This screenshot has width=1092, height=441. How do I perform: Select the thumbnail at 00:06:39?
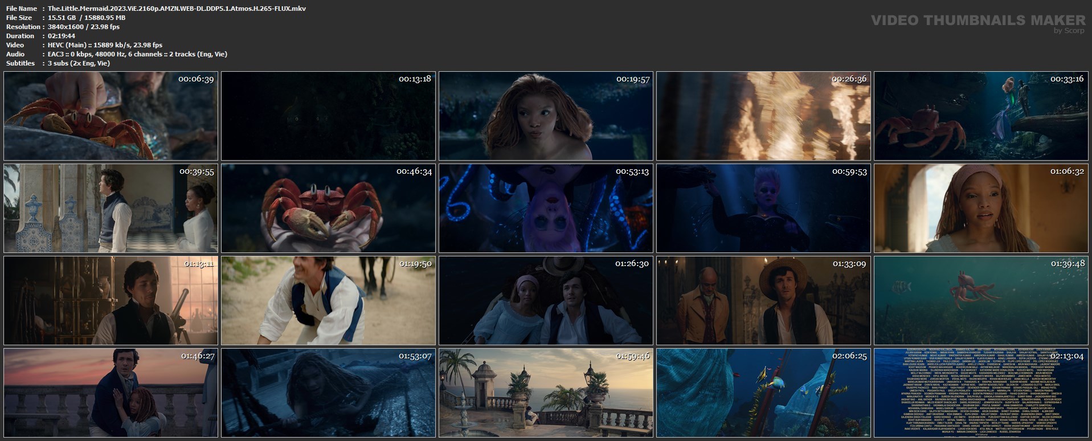click(x=111, y=116)
